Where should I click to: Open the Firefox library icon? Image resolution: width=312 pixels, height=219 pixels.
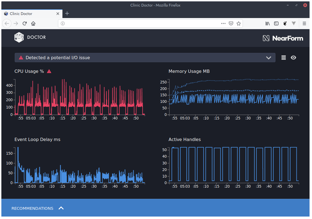pyautogui.click(x=268, y=24)
